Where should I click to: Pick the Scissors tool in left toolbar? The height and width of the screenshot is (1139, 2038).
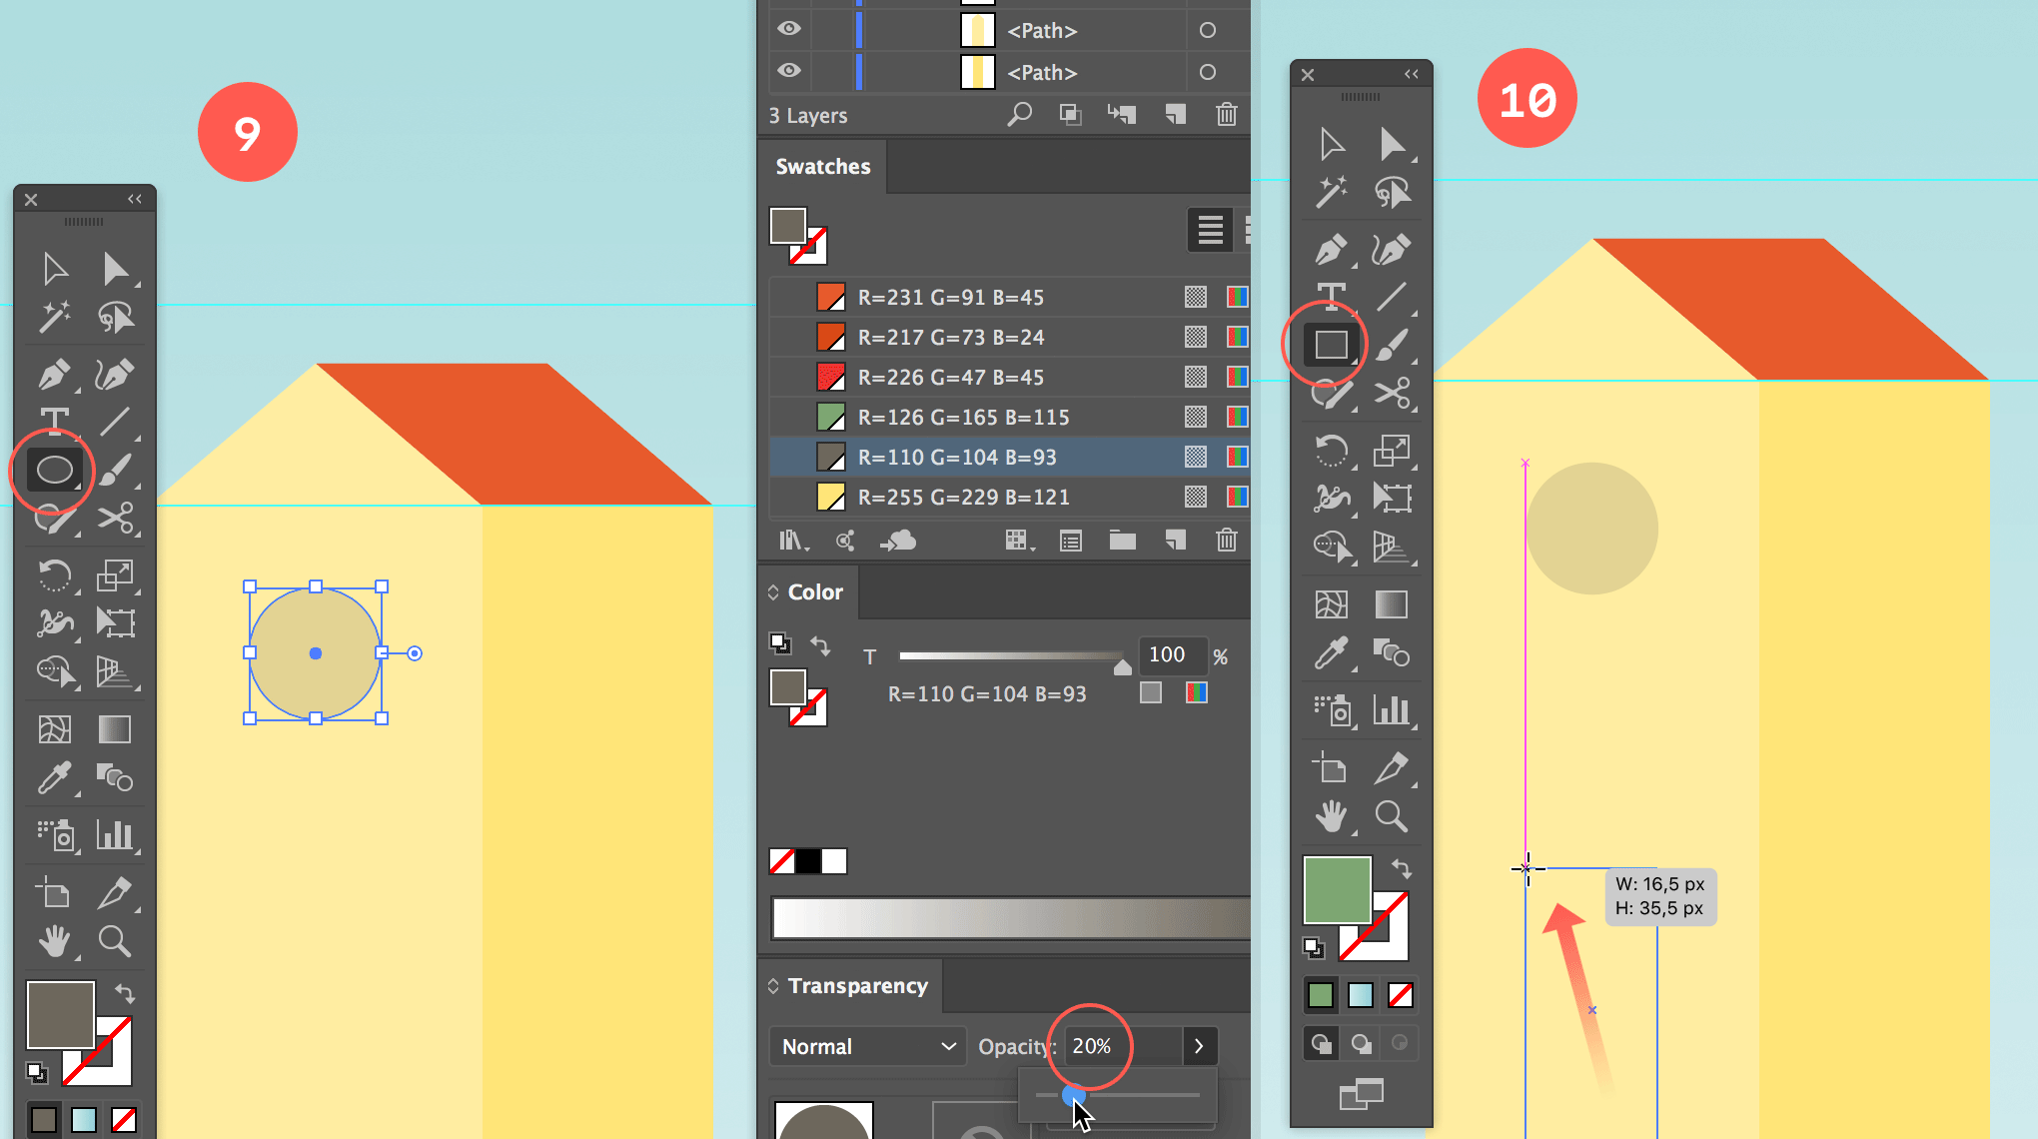tap(115, 518)
